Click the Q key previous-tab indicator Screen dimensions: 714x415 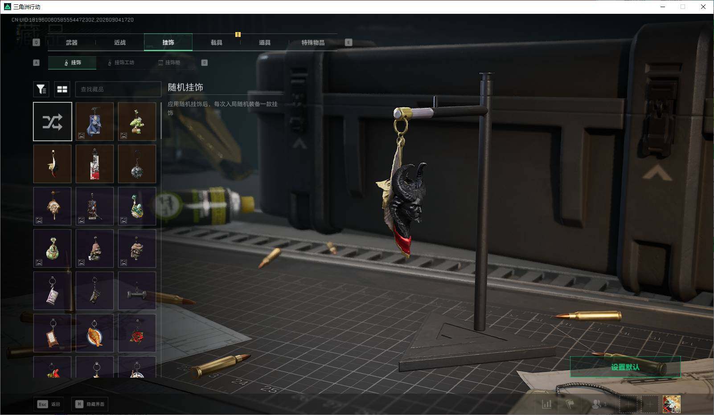pos(37,42)
